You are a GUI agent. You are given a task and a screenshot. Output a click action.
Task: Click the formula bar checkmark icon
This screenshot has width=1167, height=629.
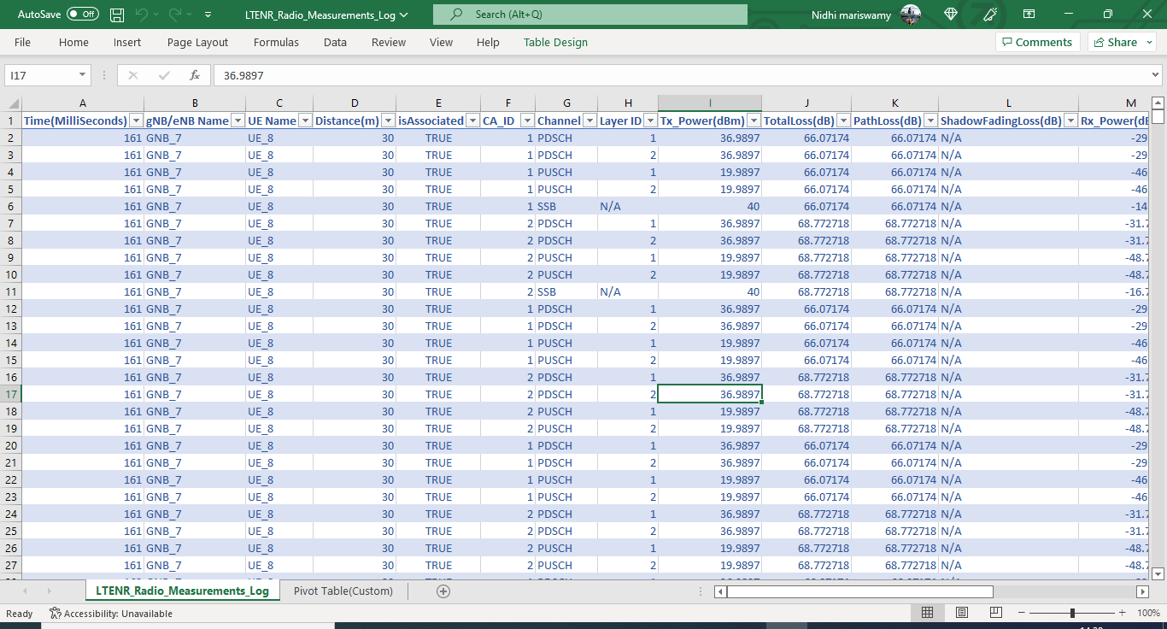coord(164,75)
